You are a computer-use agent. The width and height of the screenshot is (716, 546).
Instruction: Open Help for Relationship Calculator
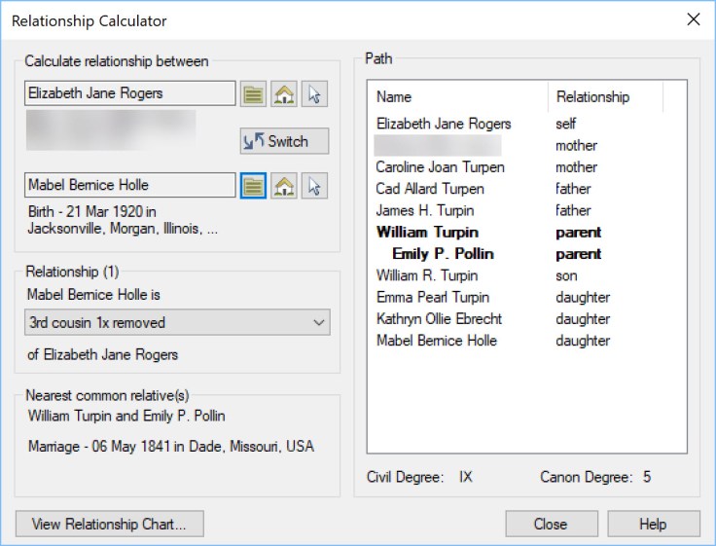(x=653, y=524)
